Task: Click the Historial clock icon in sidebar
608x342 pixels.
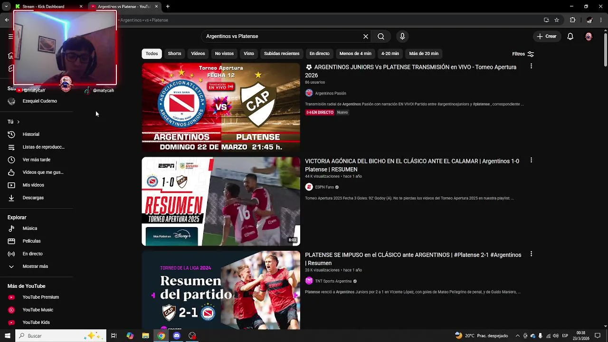Action: (x=11, y=134)
